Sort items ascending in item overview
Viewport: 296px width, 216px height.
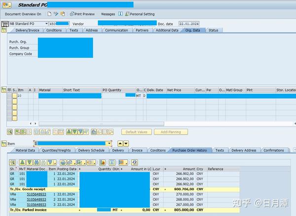(69, 131)
